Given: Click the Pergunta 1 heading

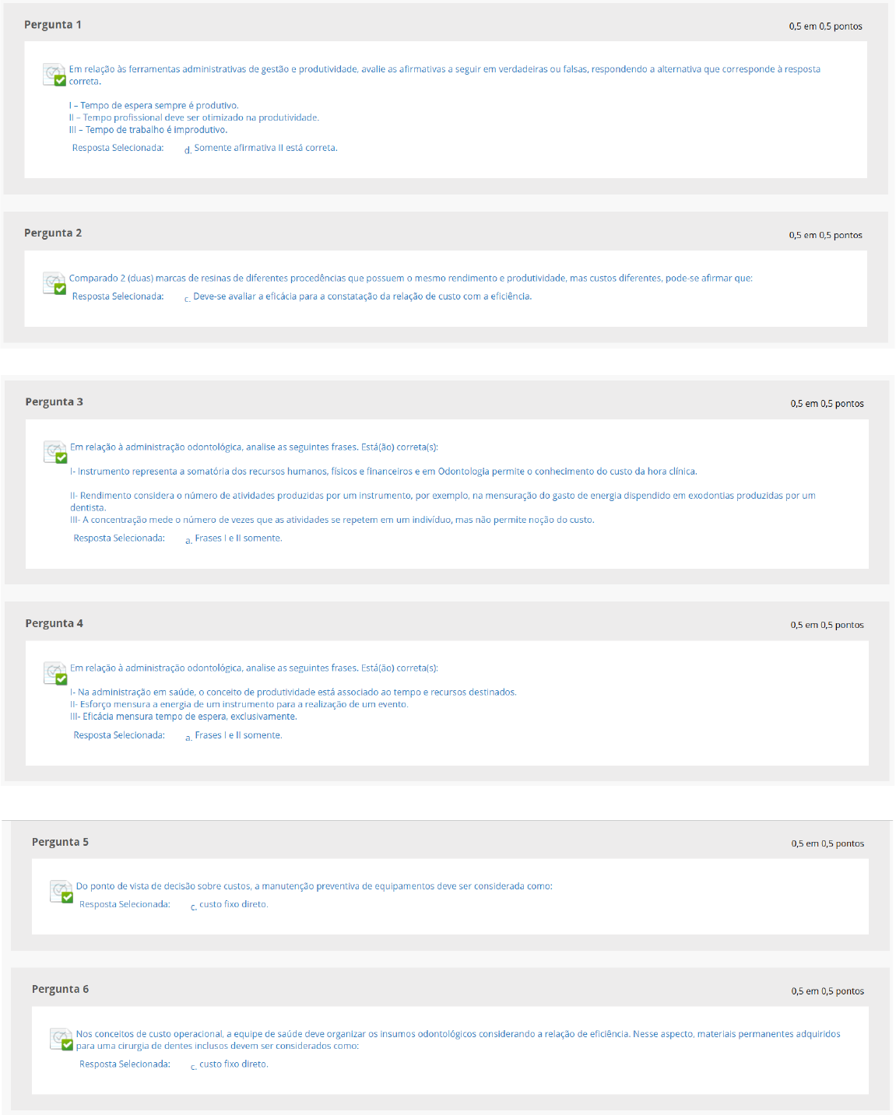Looking at the screenshot, I should pos(53,25).
